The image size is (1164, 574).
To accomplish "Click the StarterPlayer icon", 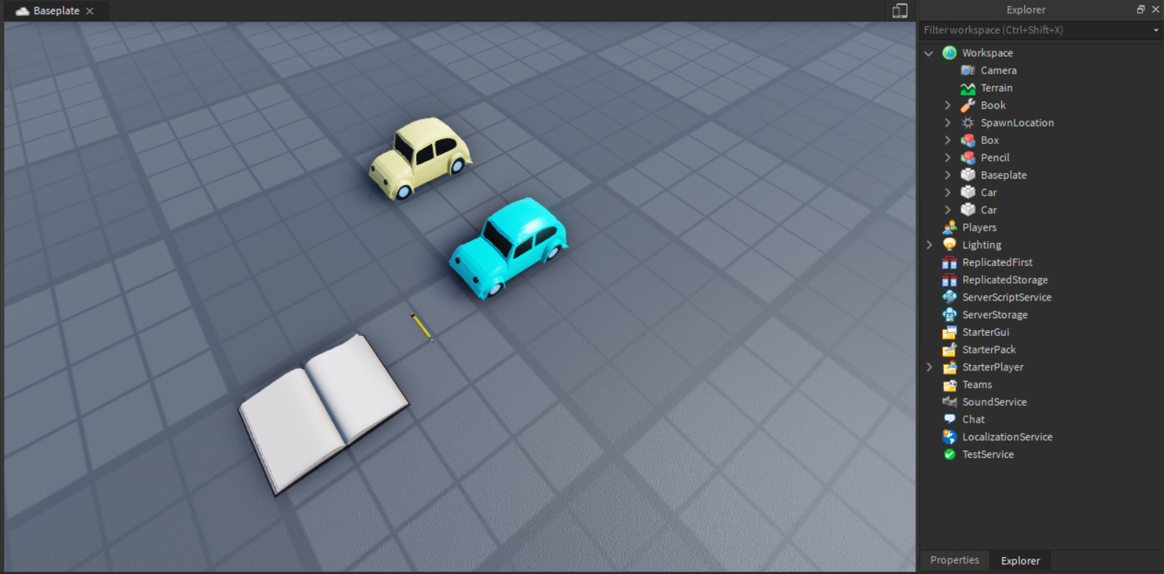I will click(x=949, y=367).
